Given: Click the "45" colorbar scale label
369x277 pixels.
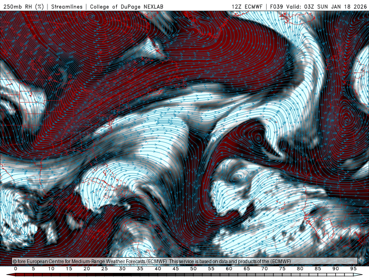Looking at the screenshot, I should tap(176, 269).
